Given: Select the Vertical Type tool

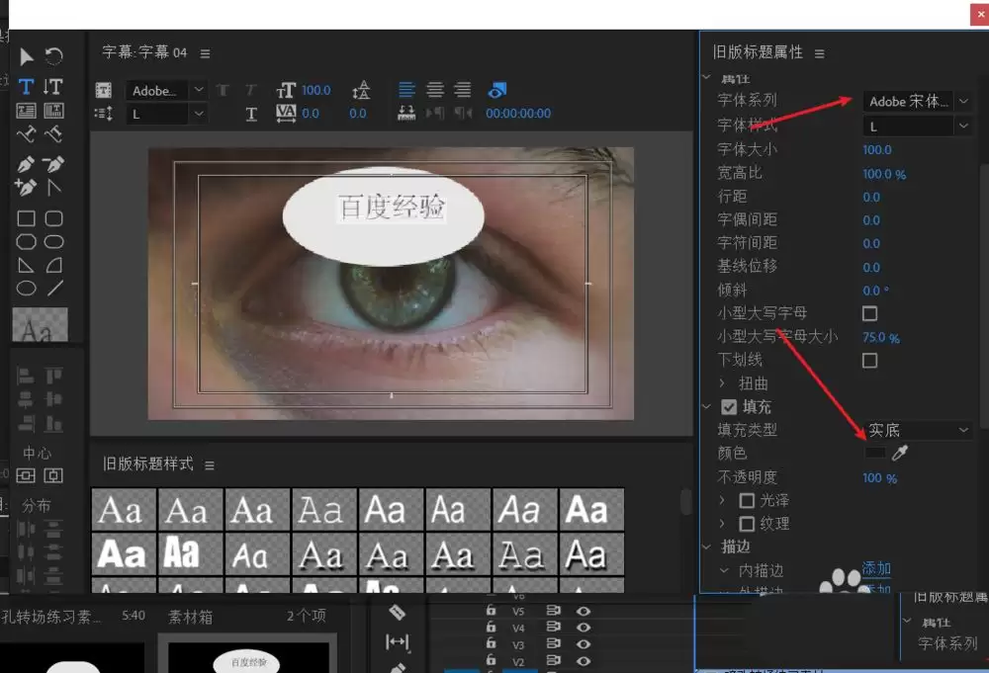Looking at the screenshot, I should pos(53,87).
